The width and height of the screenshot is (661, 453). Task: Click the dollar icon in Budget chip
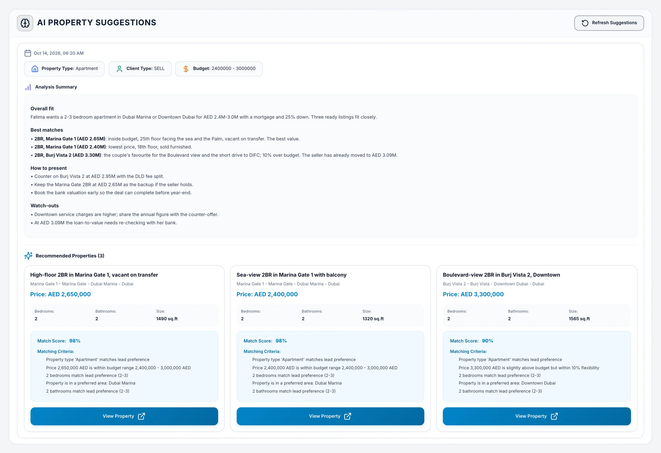[186, 69]
